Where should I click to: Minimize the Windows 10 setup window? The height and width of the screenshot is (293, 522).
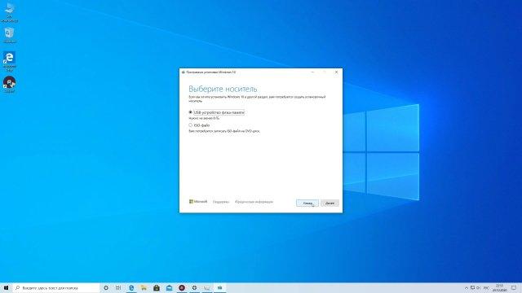pos(312,72)
